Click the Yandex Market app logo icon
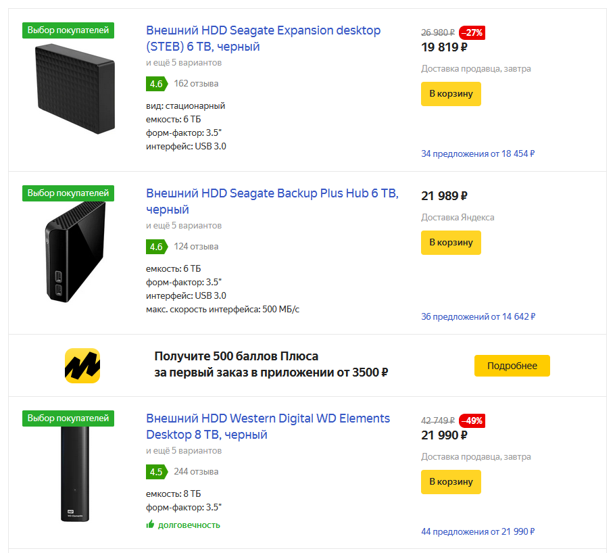This screenshot has width=615, height=553. 82,366
